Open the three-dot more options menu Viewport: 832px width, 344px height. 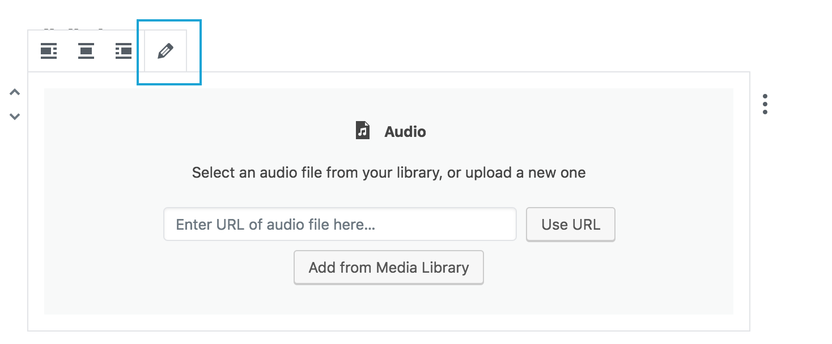click(765, 104)
